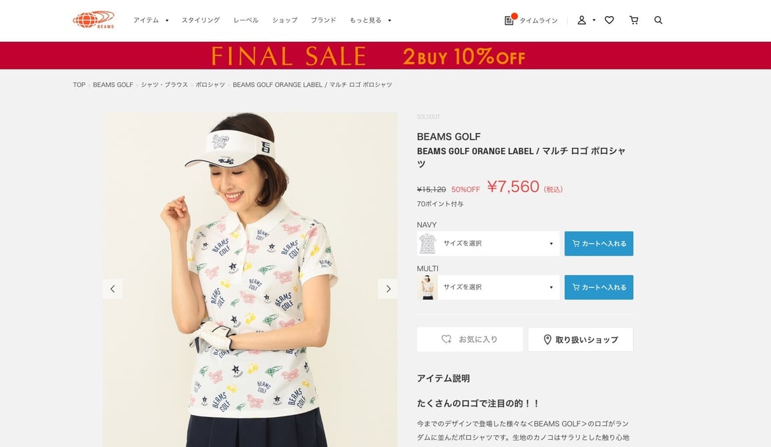Select the NAVY color swatch thumbnail
The height and width of the screenshot is (447, 771).
pos(427,244)
